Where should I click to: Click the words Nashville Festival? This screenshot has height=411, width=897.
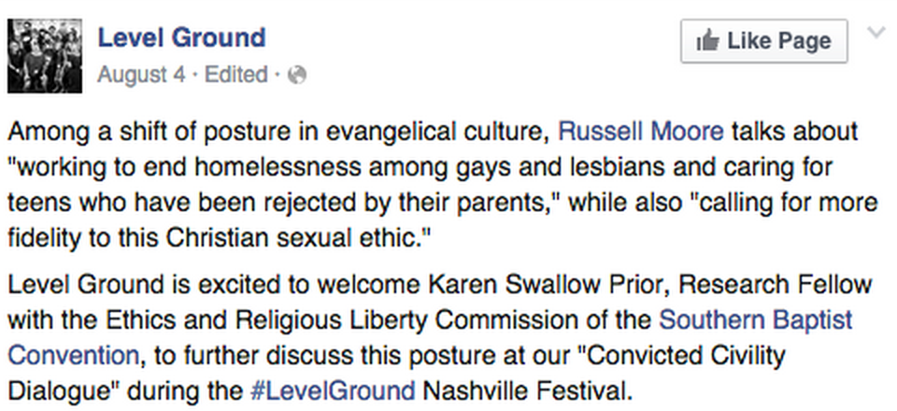[525, 391]
